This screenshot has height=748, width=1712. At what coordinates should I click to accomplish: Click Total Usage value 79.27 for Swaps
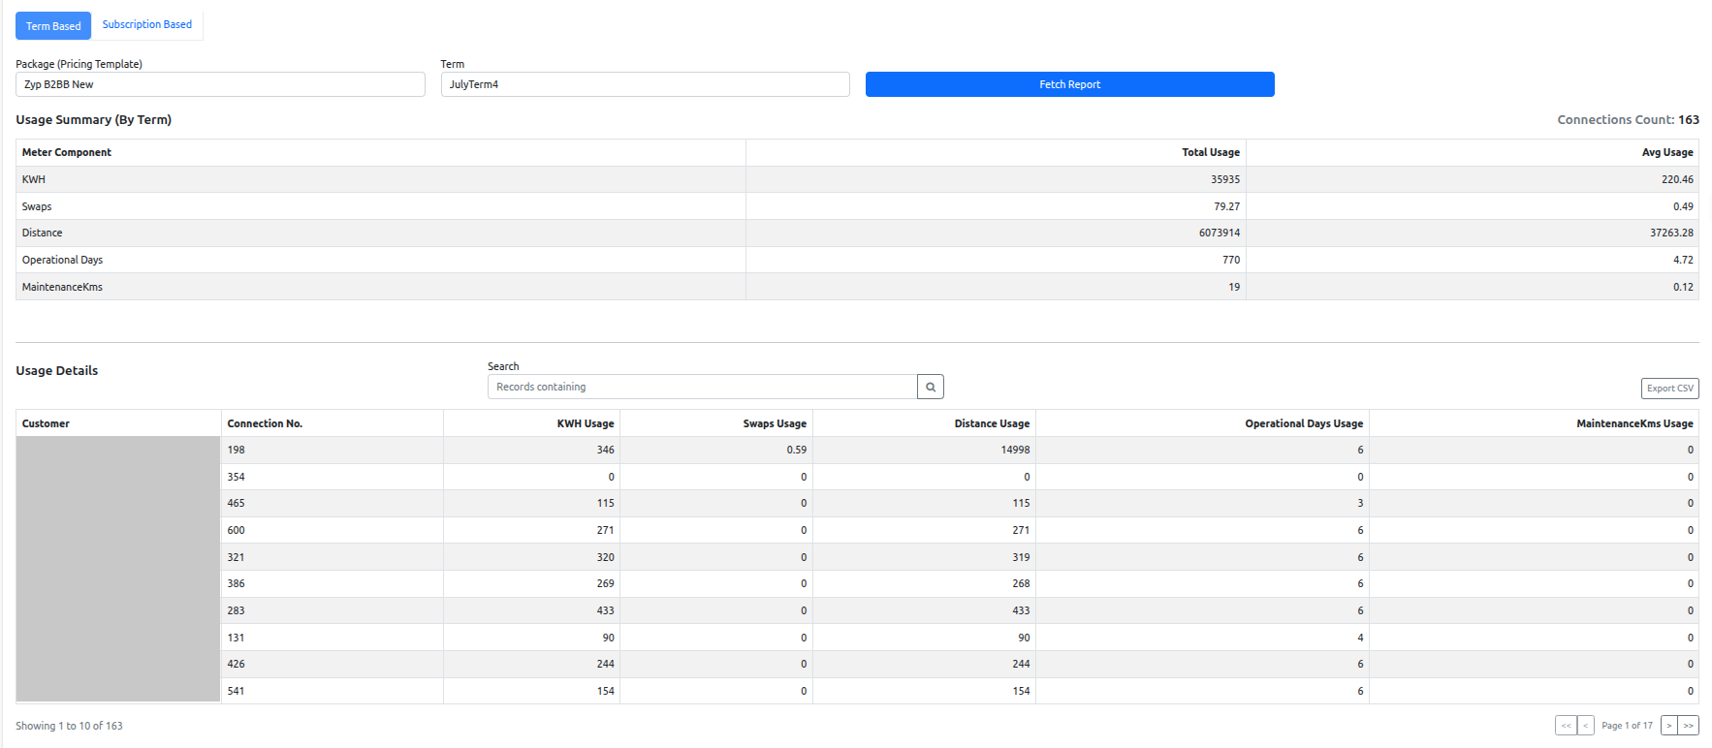(1226, 206)
